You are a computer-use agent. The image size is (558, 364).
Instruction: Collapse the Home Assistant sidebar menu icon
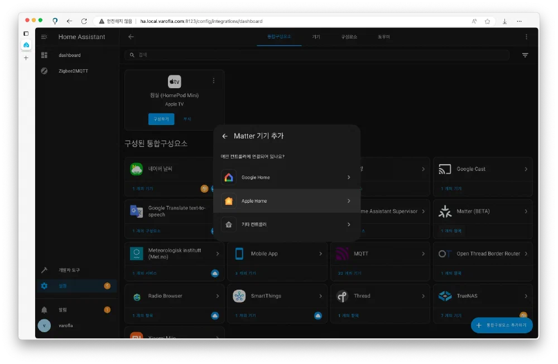(45, 37)
